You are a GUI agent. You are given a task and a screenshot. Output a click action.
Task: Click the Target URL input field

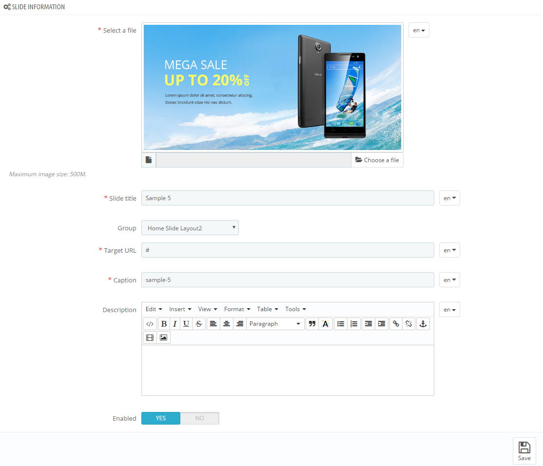pos(288,250)
